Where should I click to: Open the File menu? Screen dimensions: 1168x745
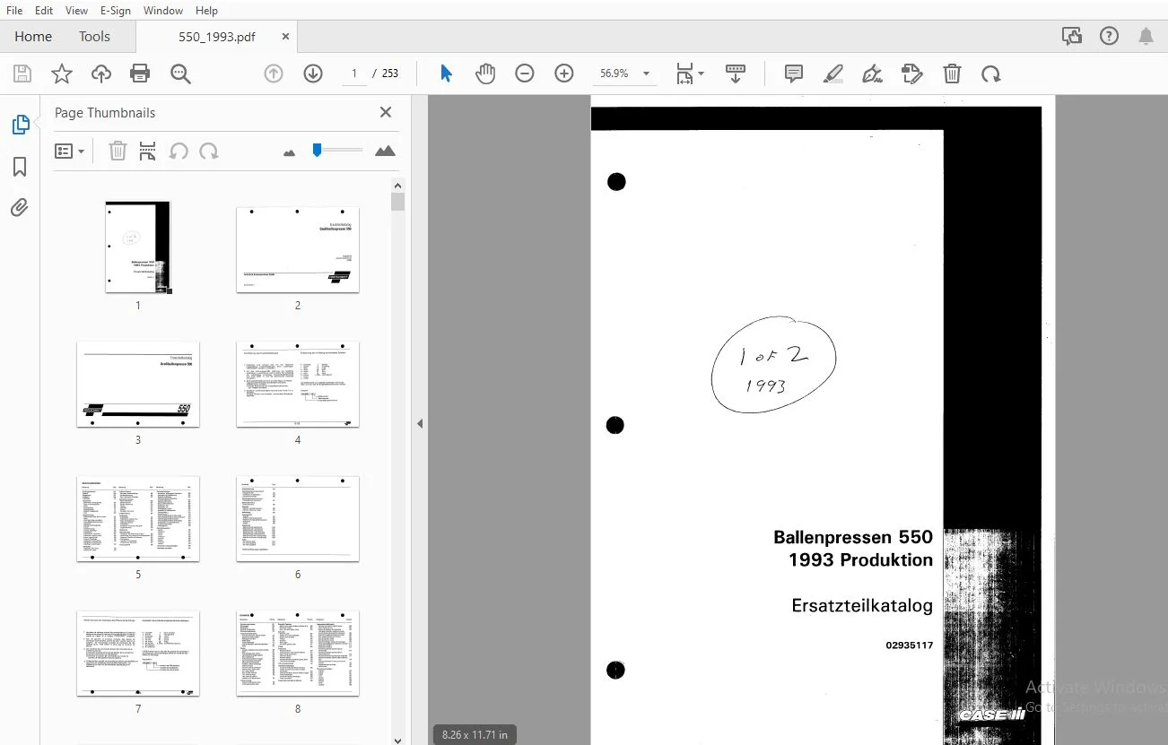click(x=14, y=11)
